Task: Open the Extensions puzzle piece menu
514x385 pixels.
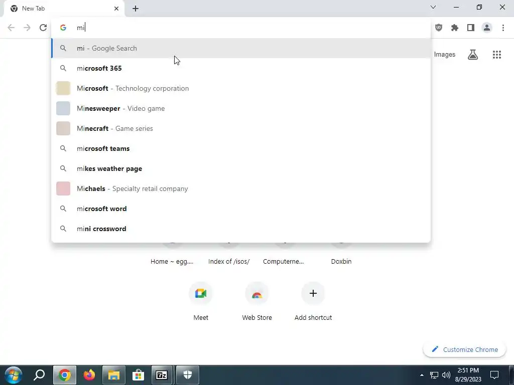Action: click(x=455, y=28)
